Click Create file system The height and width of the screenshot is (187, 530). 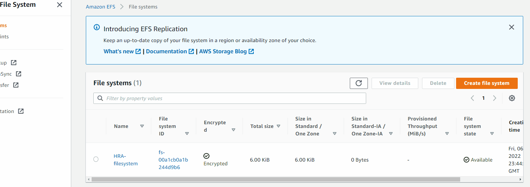click(487, 83)
